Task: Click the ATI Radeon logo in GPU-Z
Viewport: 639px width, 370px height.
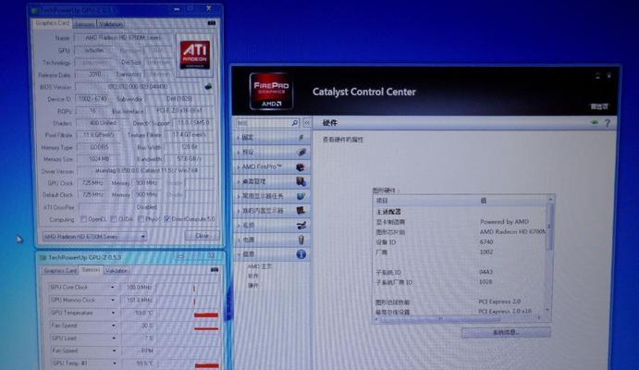Action: point(195,55)
